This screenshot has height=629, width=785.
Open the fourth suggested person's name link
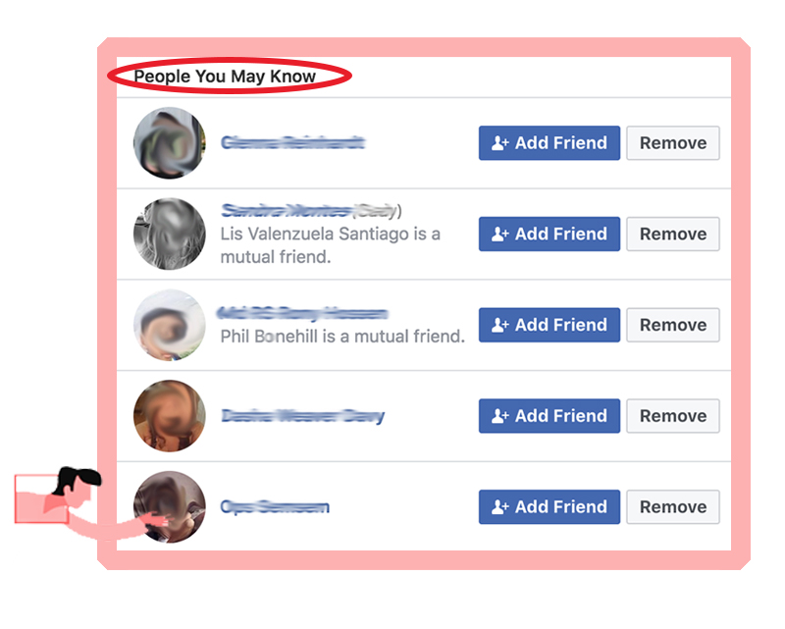[x=302, y=416]
